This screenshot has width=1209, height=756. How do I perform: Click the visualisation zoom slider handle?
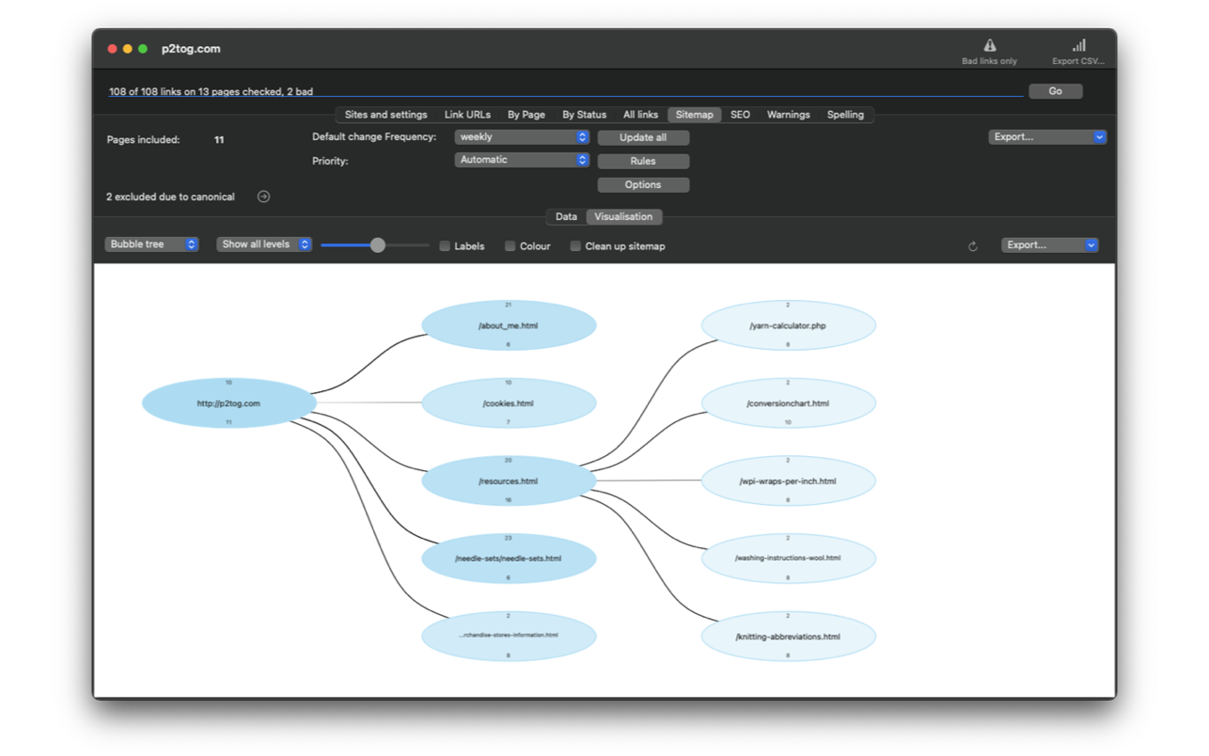pos(378,245)
